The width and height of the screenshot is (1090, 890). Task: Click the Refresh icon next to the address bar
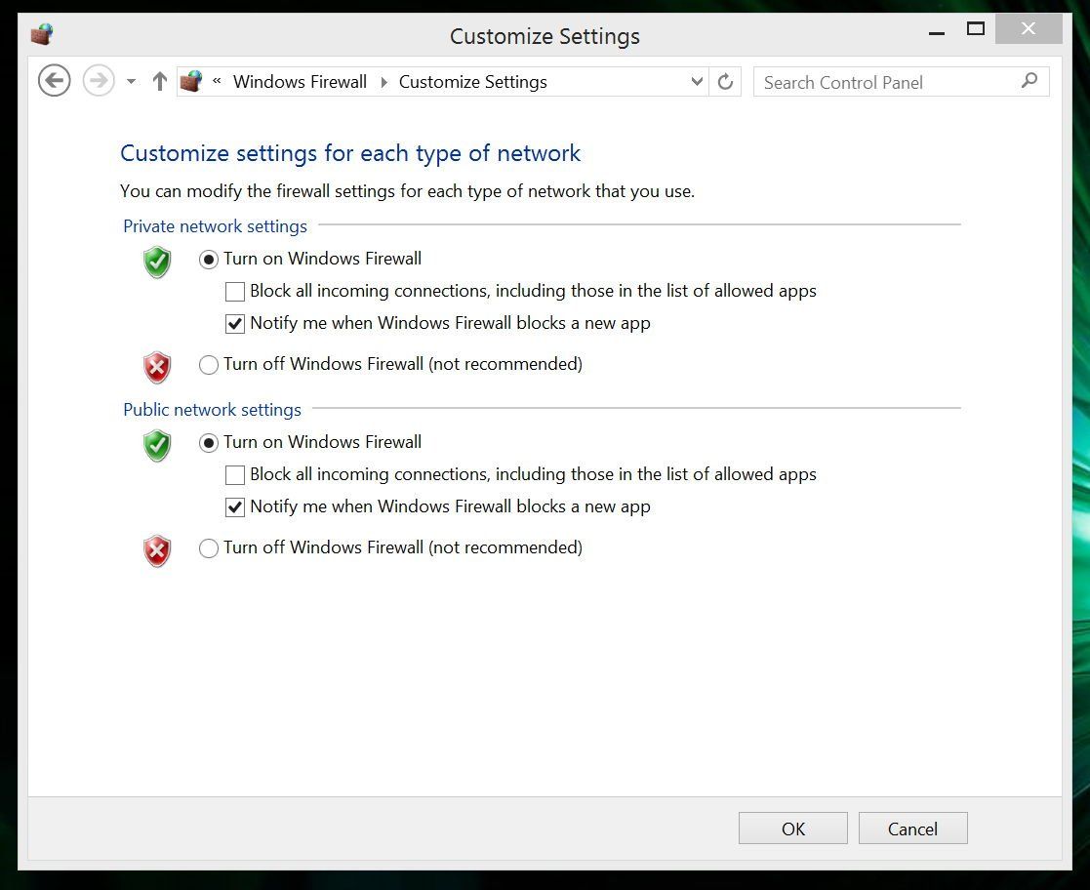tap(724, 82)
